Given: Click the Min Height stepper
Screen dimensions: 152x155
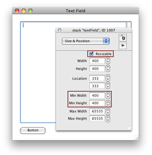Looking at the screenshot, I should pyautogui.click(x=108, y=103).
